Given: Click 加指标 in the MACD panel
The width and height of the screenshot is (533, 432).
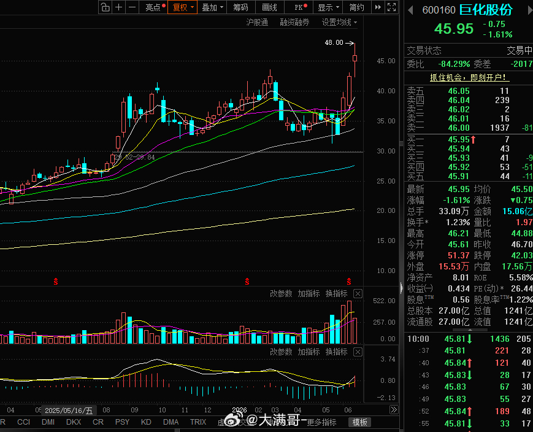Looking at the screenshot, I should pyautogui.click(x=309, y=352).
